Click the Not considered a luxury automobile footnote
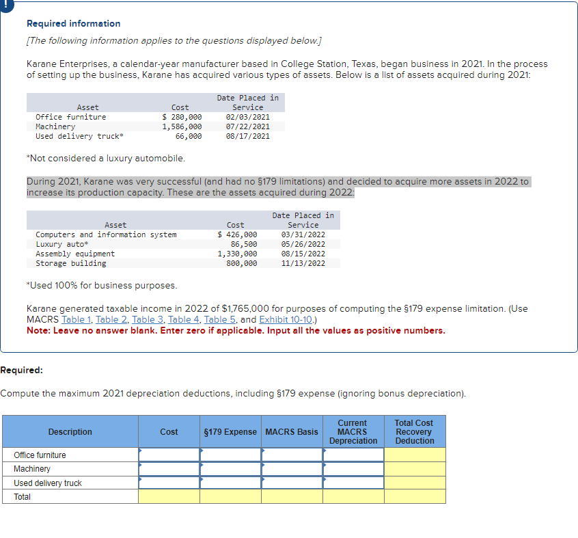 click(x=106, y=158)
